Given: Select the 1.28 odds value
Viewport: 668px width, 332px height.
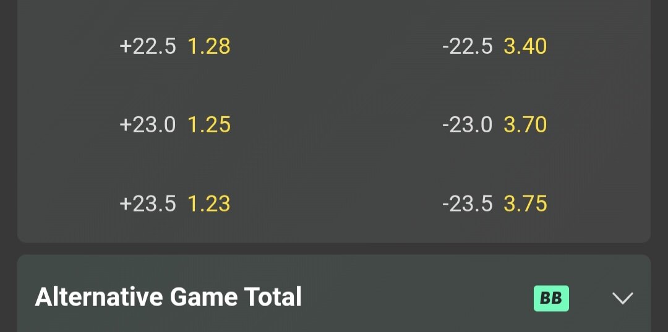Looking at the screenshot, I should [x=209, y=46].
